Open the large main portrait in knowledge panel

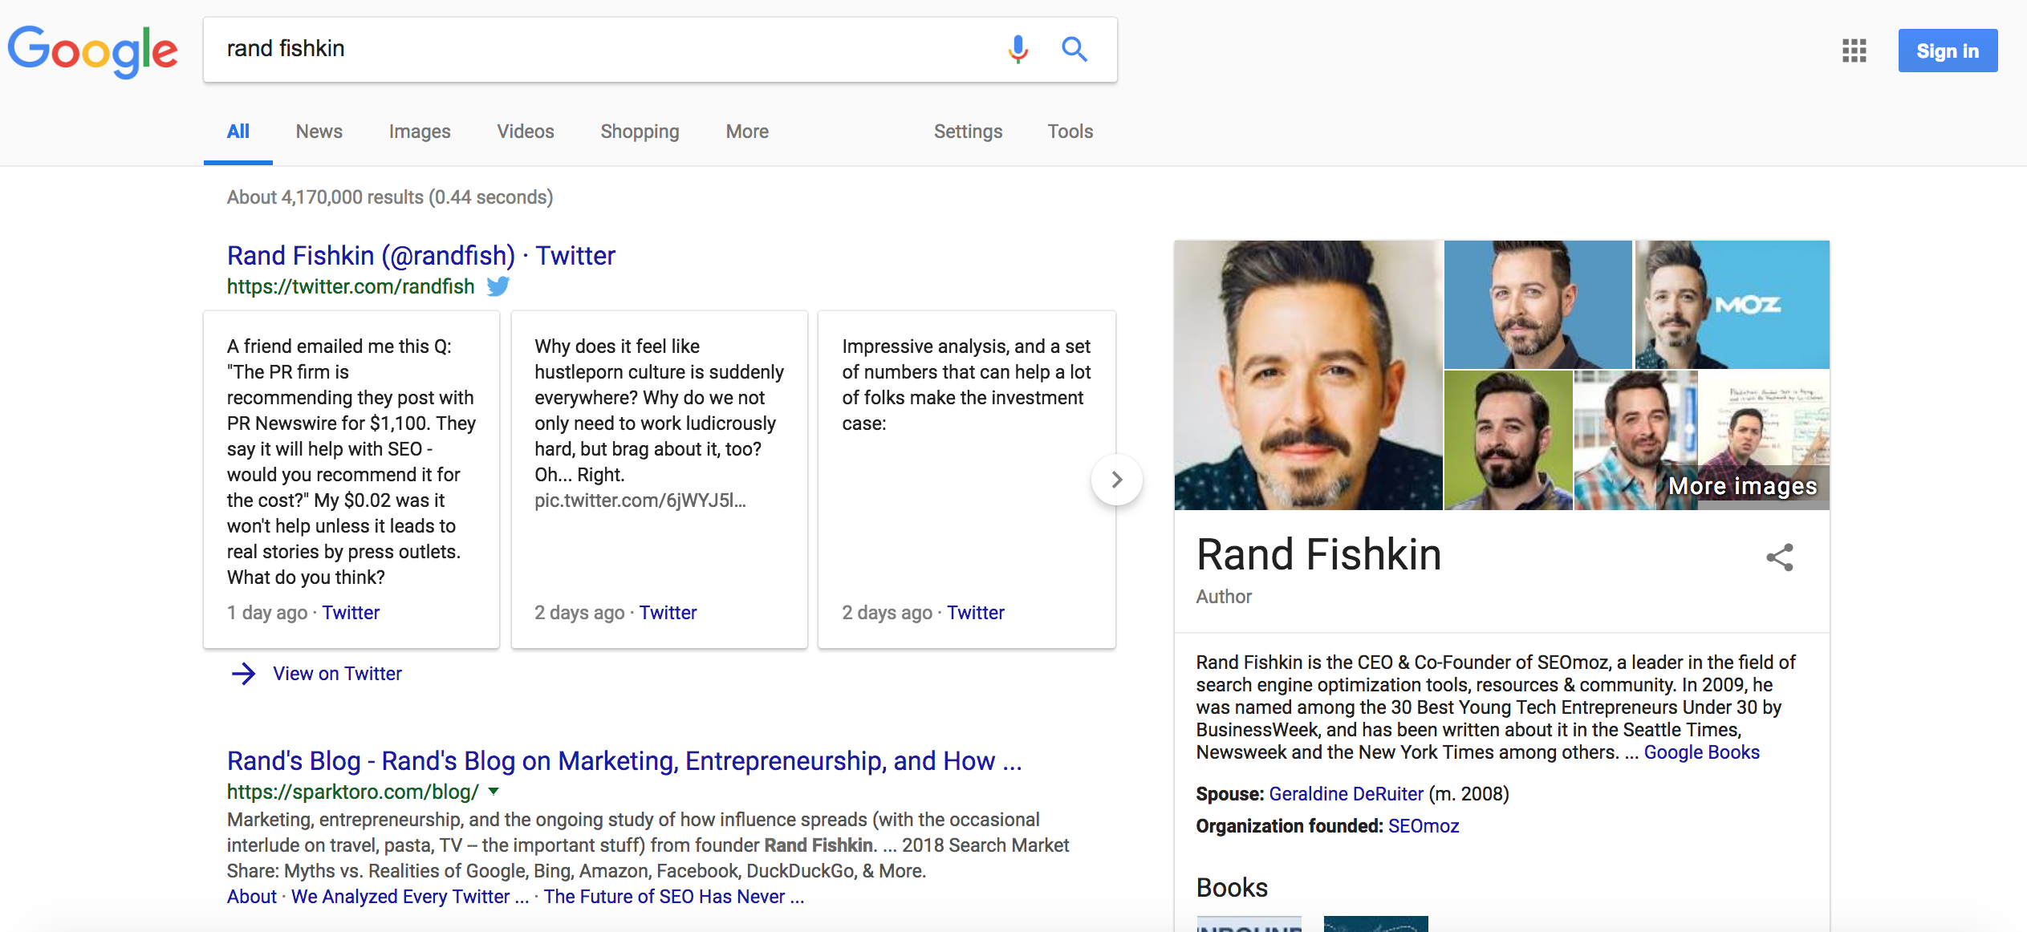click(x=1308, y=375)
